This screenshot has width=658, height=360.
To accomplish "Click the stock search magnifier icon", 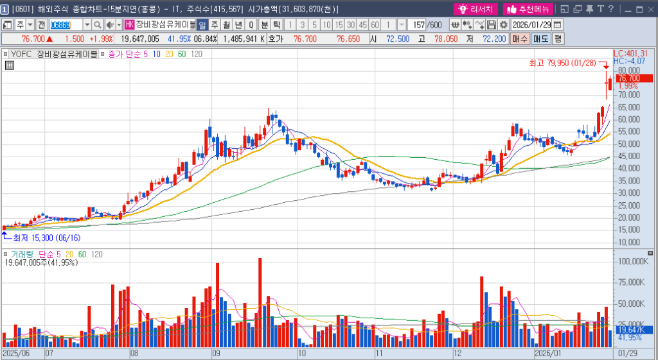I will tap(98, 24).
